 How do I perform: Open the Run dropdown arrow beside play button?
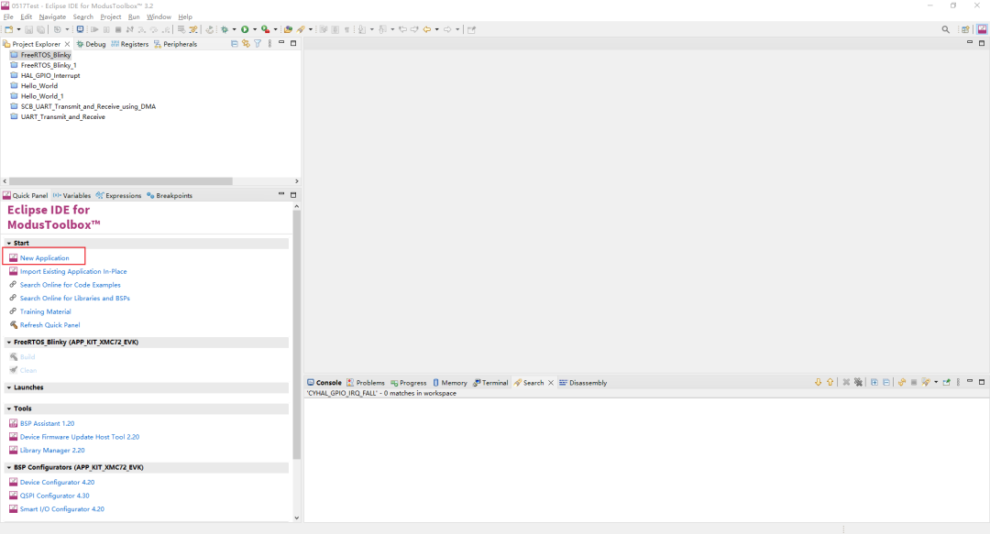tap(254, 29)
